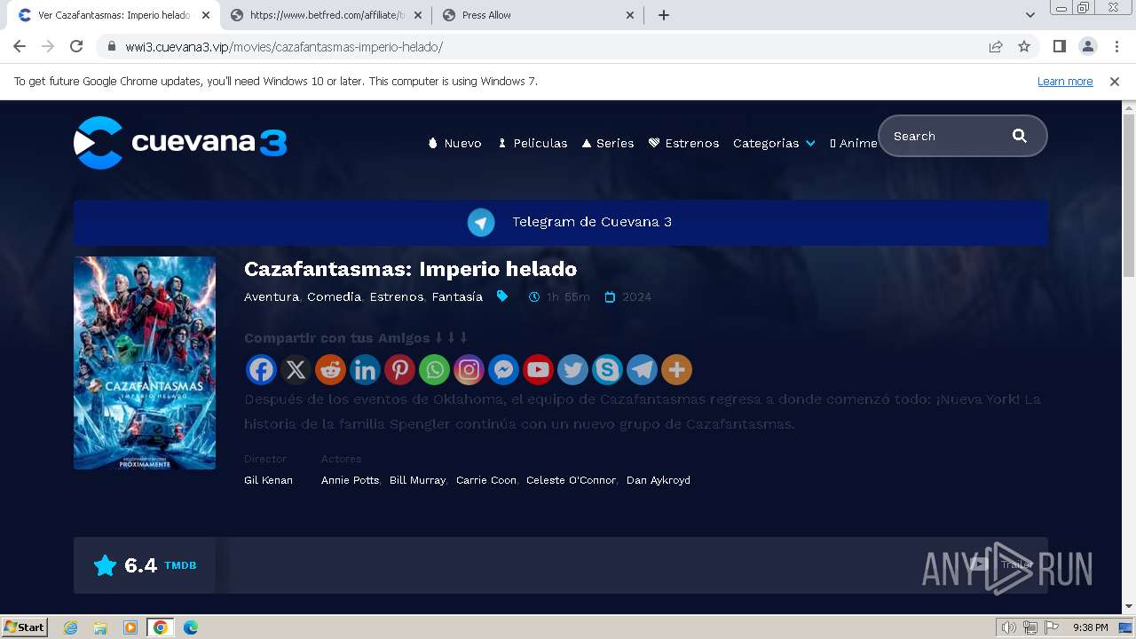Screen dimensions: 1136x639
Task: Open the tab search dropdown arrow
Action: [x=1030, y=15]
